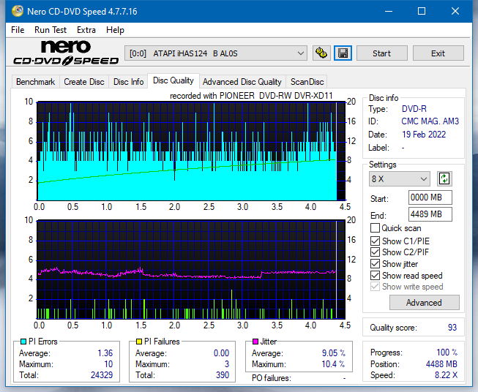Viewport: 478px width, 392px height.
Task: Click the PI Errors total 24329
Action: tap(102, 375)
